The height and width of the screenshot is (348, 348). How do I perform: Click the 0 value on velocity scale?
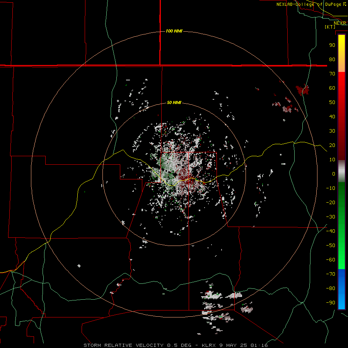click(334, 174)
